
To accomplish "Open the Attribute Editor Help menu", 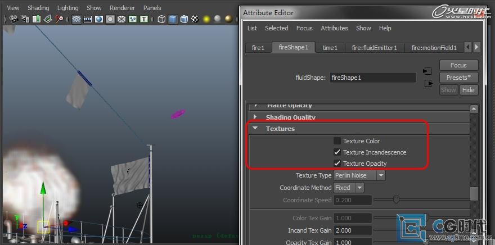I will tap(385, 28).
